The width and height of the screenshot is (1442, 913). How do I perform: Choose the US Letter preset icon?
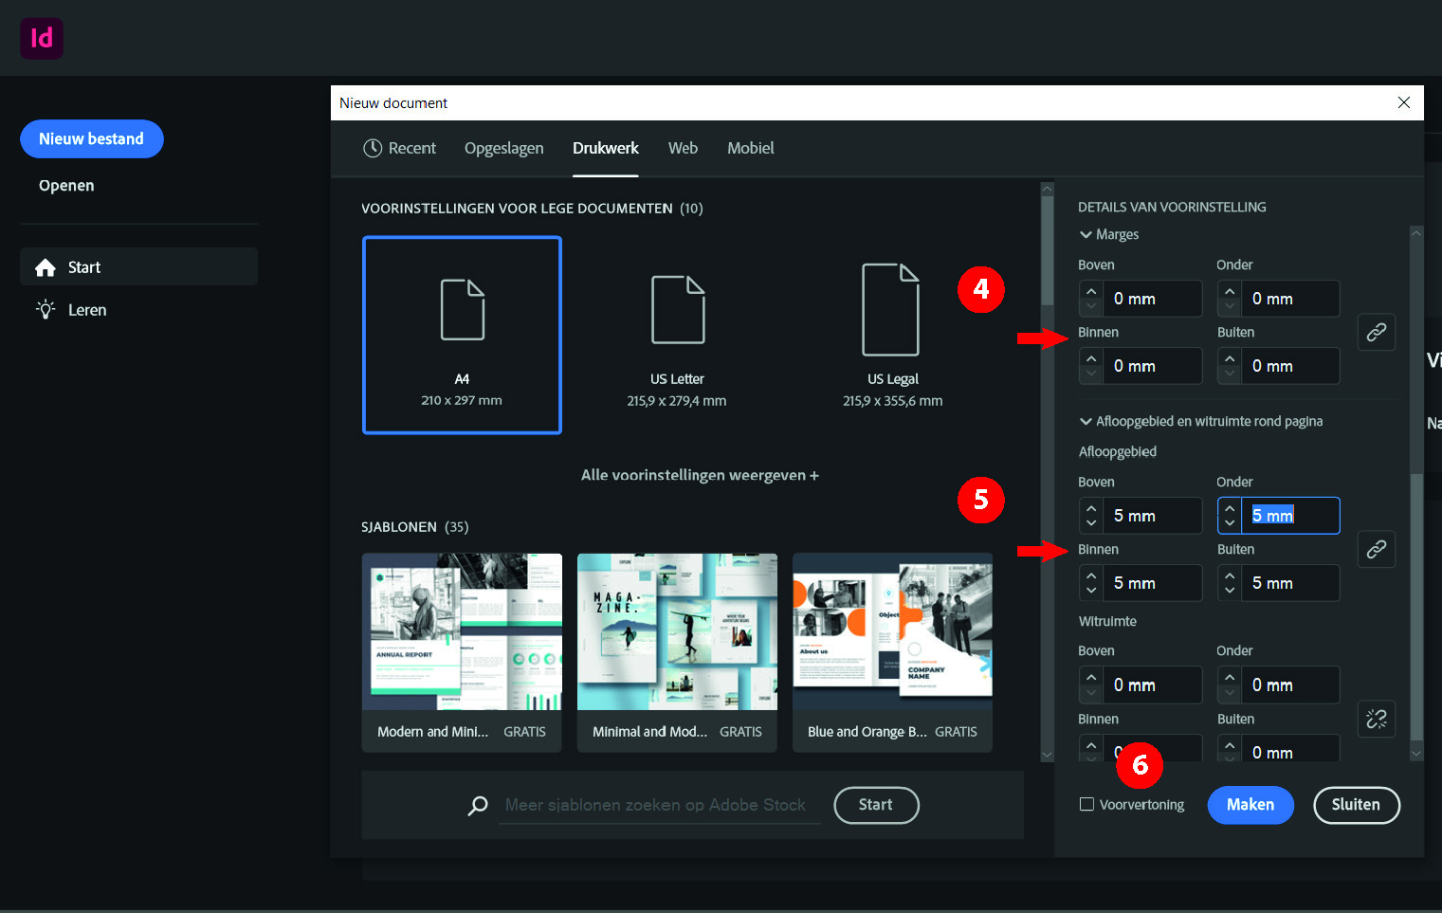tap(677, 310)
